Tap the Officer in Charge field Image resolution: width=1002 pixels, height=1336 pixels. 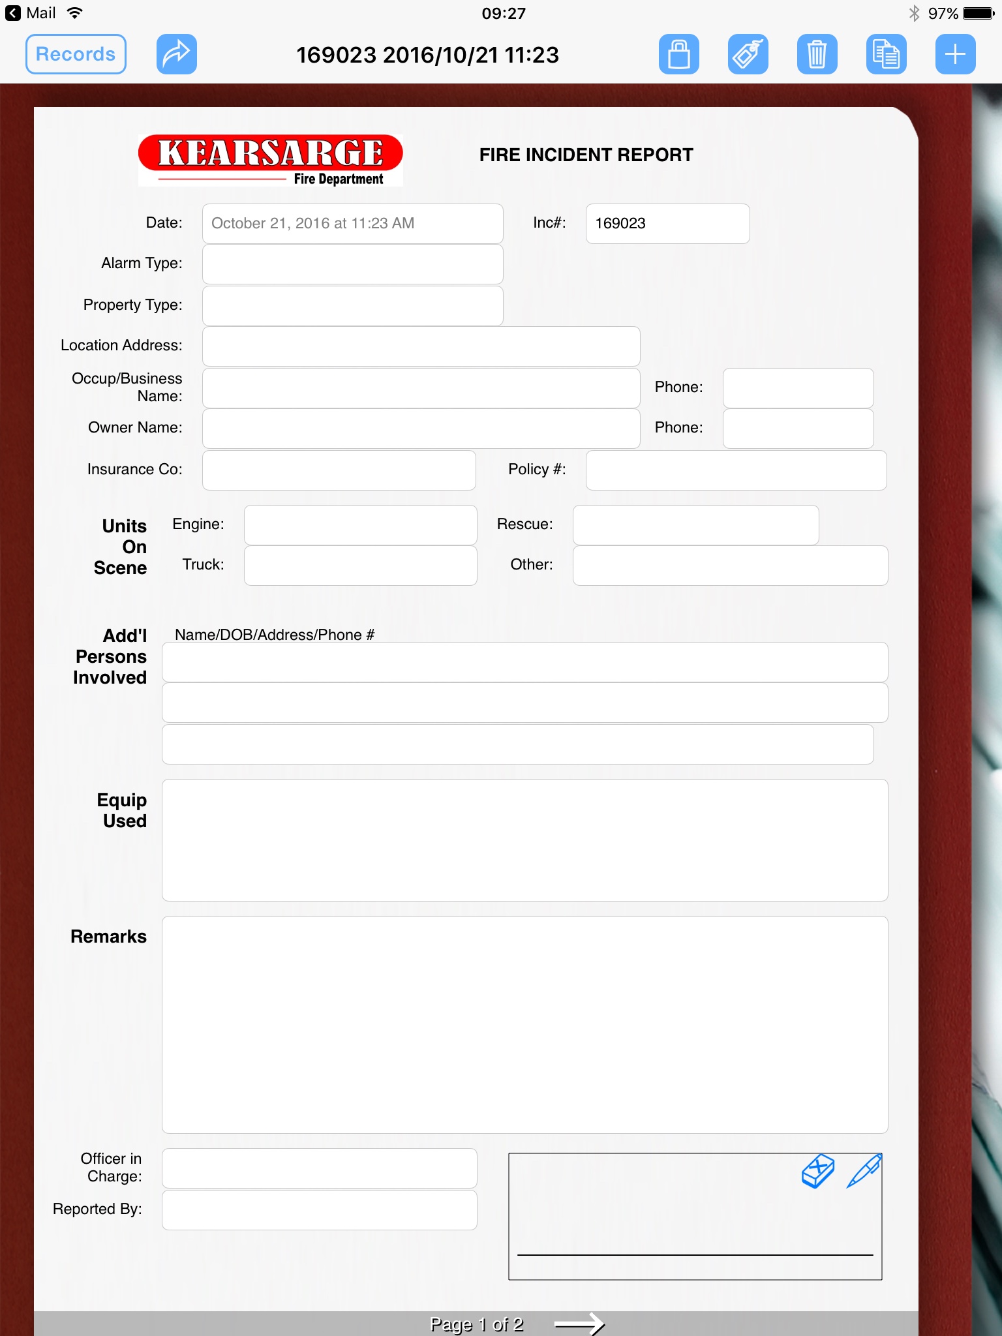coord(319,1168)
